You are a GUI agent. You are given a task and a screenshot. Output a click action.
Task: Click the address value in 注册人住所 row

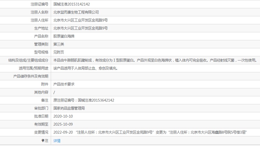click(x=81, y=20)
